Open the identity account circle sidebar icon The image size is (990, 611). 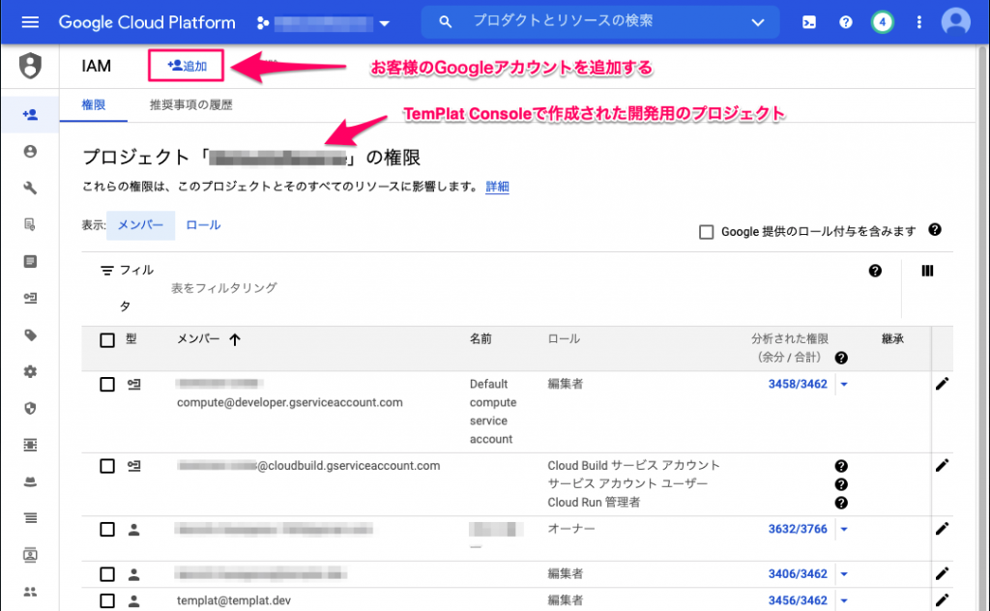(30, 152)
